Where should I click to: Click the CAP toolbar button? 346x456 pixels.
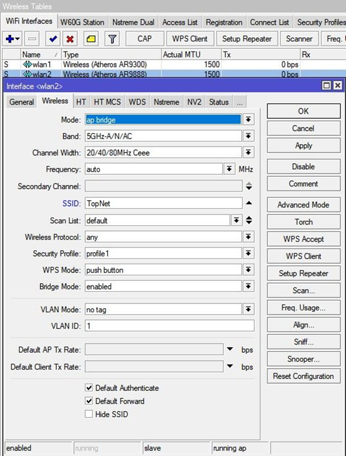point(144,39)
